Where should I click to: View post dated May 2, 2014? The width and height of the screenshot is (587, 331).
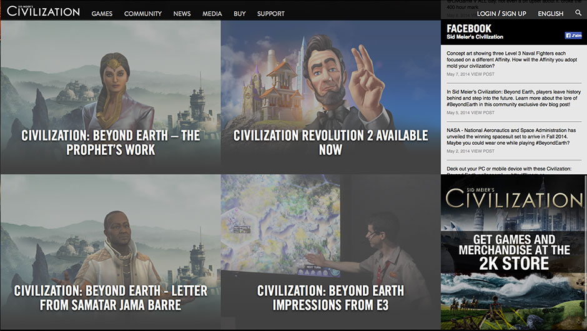[x=482, y=151]
